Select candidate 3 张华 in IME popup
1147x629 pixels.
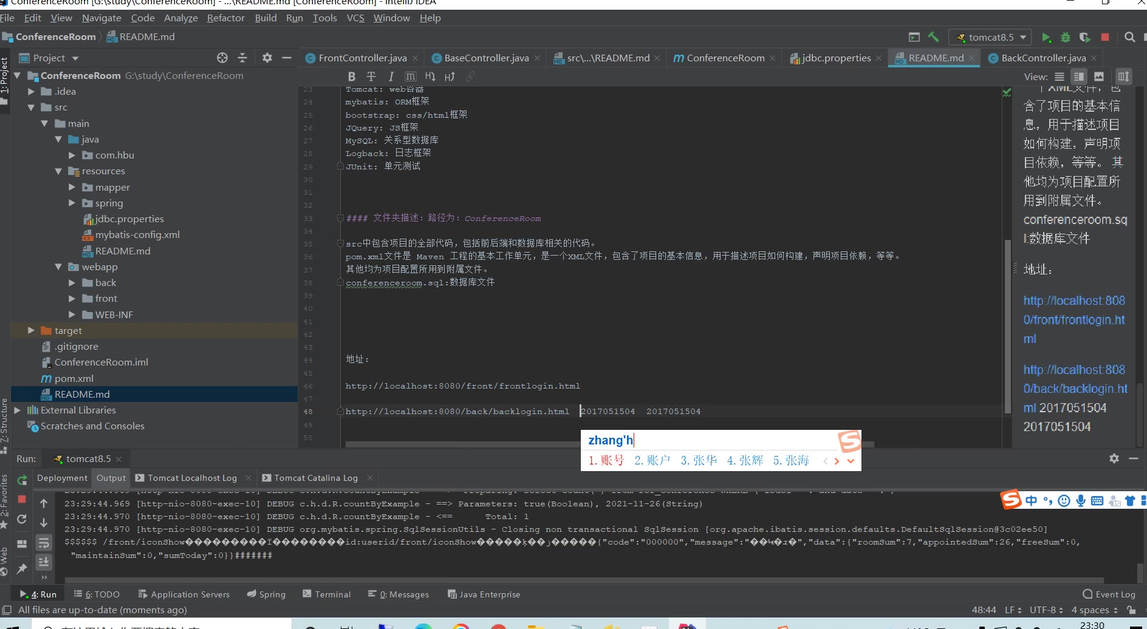(x=699, y=461)
